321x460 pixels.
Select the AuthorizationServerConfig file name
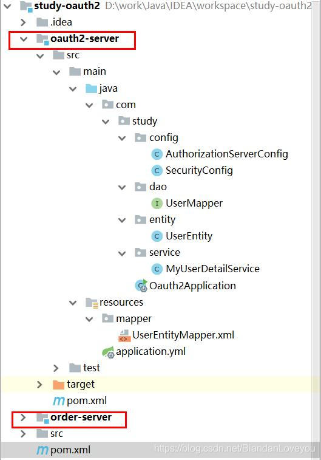point(227,154)
